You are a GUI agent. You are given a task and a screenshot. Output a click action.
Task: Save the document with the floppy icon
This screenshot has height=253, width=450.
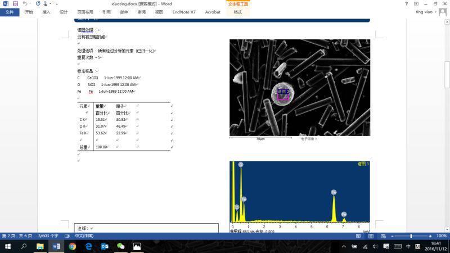pyautogui.click(x=15, y=4)
